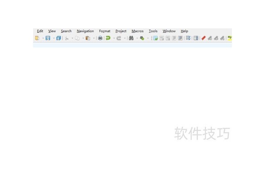The height and width of the screenshot is (177, 265).
Task: Expand the dropdown arrow next to Open
Action: pos(43,38)
